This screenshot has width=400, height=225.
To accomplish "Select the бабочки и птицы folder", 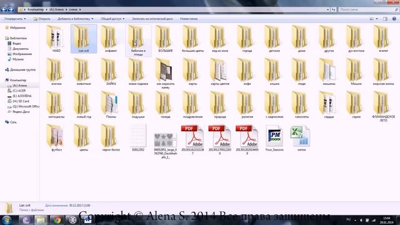I will 138,40.
